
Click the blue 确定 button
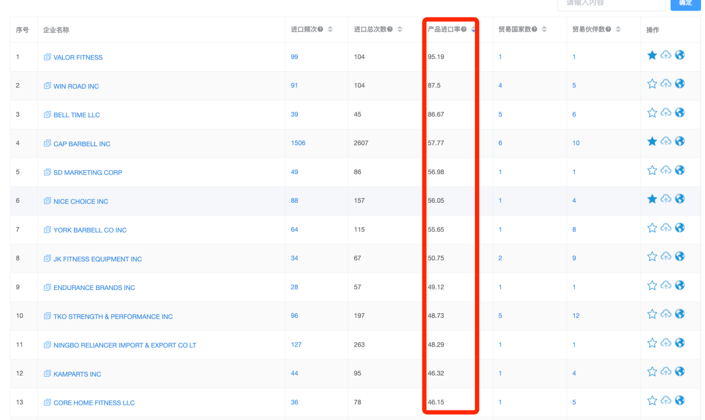click(x=686, y=3)
